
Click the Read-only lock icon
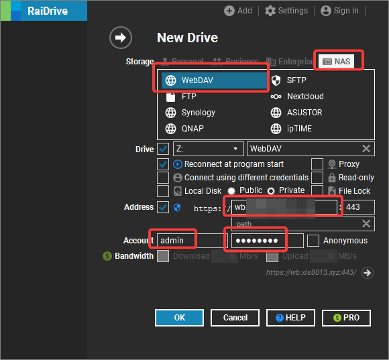click(x=332, y=178)
